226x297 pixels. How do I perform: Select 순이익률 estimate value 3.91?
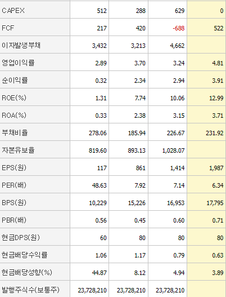[218, 81]
